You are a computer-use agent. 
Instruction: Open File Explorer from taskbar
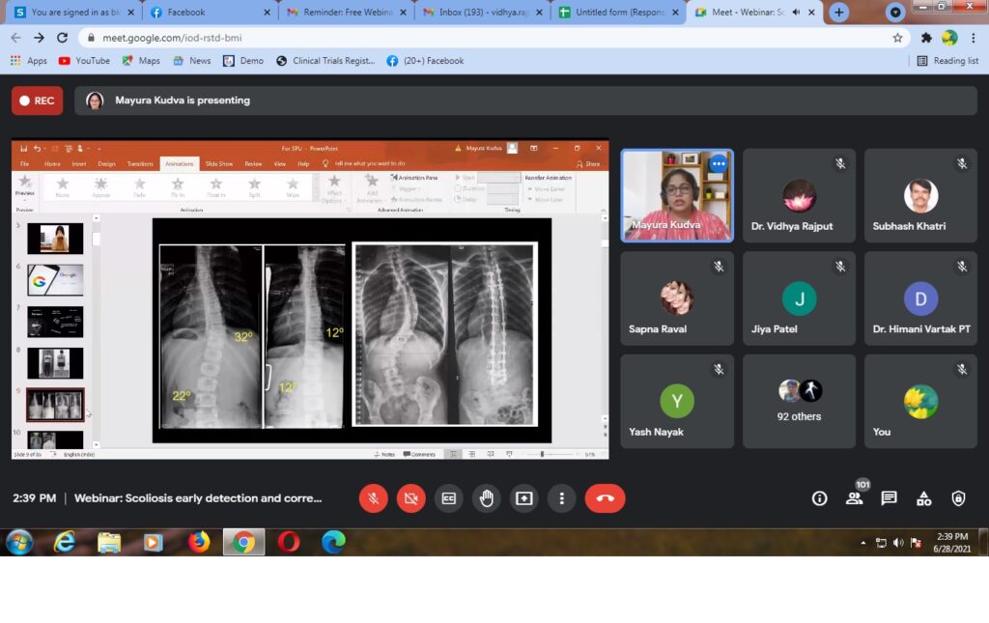(x=109, y=542)
